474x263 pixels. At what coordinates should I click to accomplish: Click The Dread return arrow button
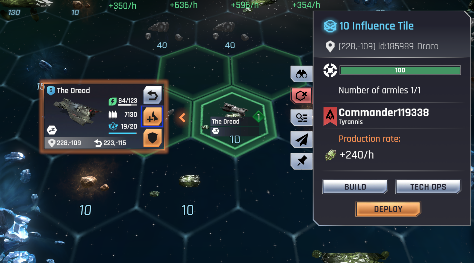152,95
